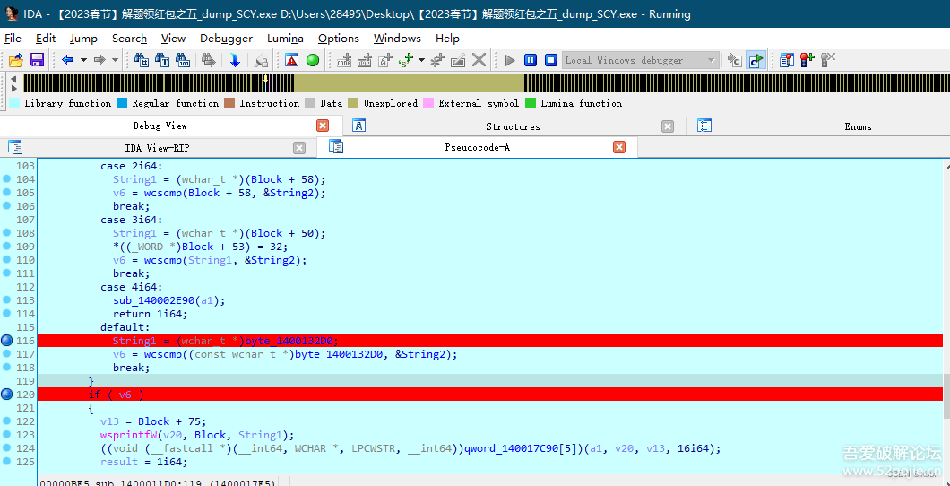Open the Help menu
Viewport: 950px width, 486px height.
pos(447,39)
